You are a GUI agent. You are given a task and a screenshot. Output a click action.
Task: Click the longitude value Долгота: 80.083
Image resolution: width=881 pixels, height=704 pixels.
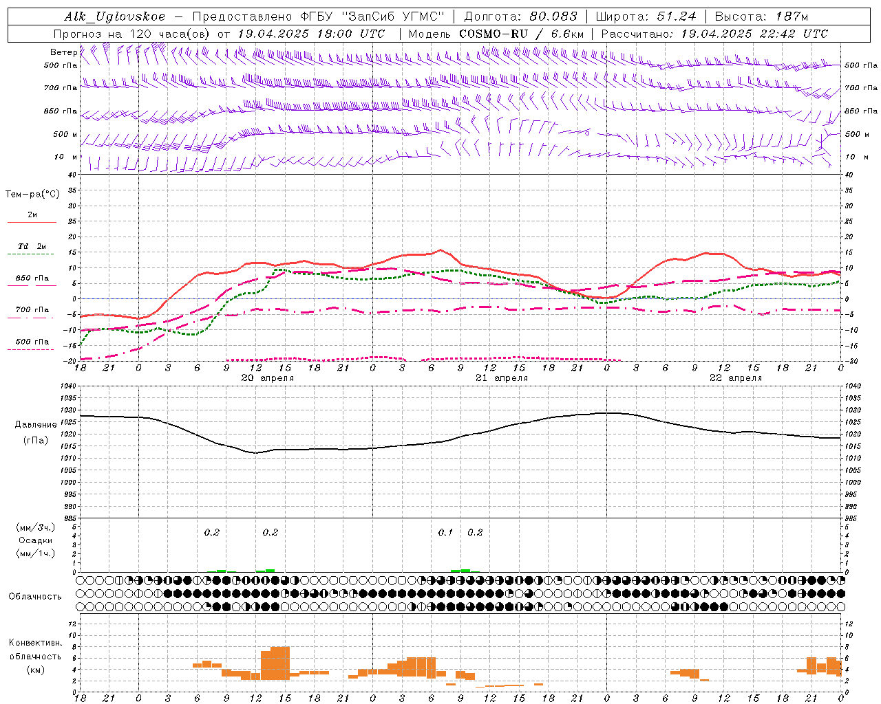point(520,16)
